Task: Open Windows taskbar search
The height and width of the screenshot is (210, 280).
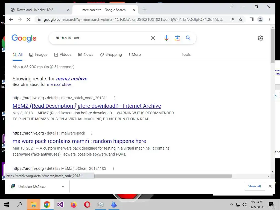Action: [20, 205]
